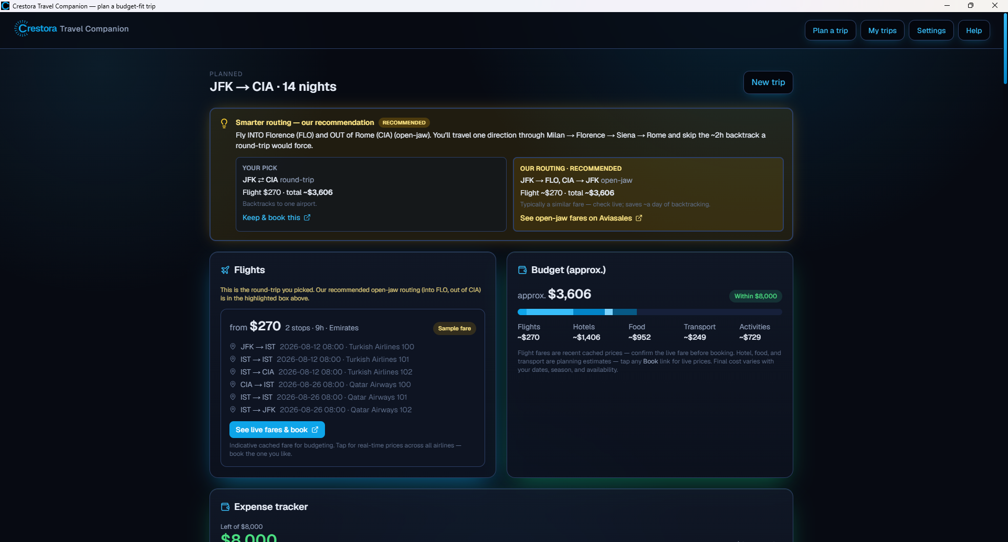Click 'from $270' fare price
This screenshot has width=1008, height=542.
point(255,326)
